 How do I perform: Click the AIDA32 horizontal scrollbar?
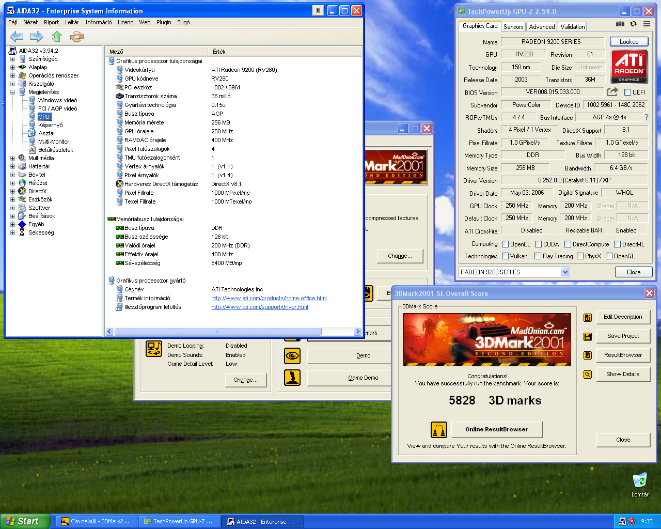217,332
